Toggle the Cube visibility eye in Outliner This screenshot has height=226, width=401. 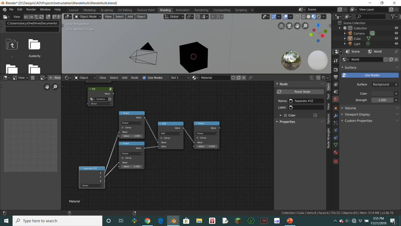click(396, 38)
